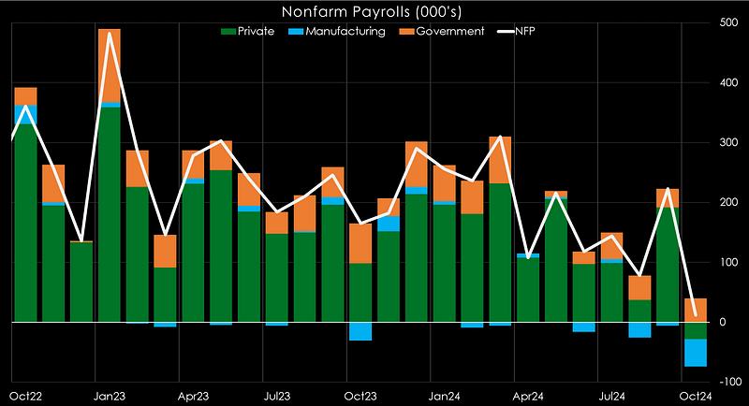
Task: Select the Jan23 x-axis label
Action: (x=109, y=396)
